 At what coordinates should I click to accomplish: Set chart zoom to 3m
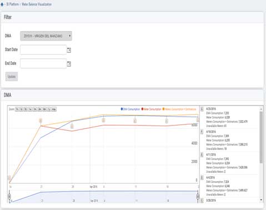click(x=40, y=109)
